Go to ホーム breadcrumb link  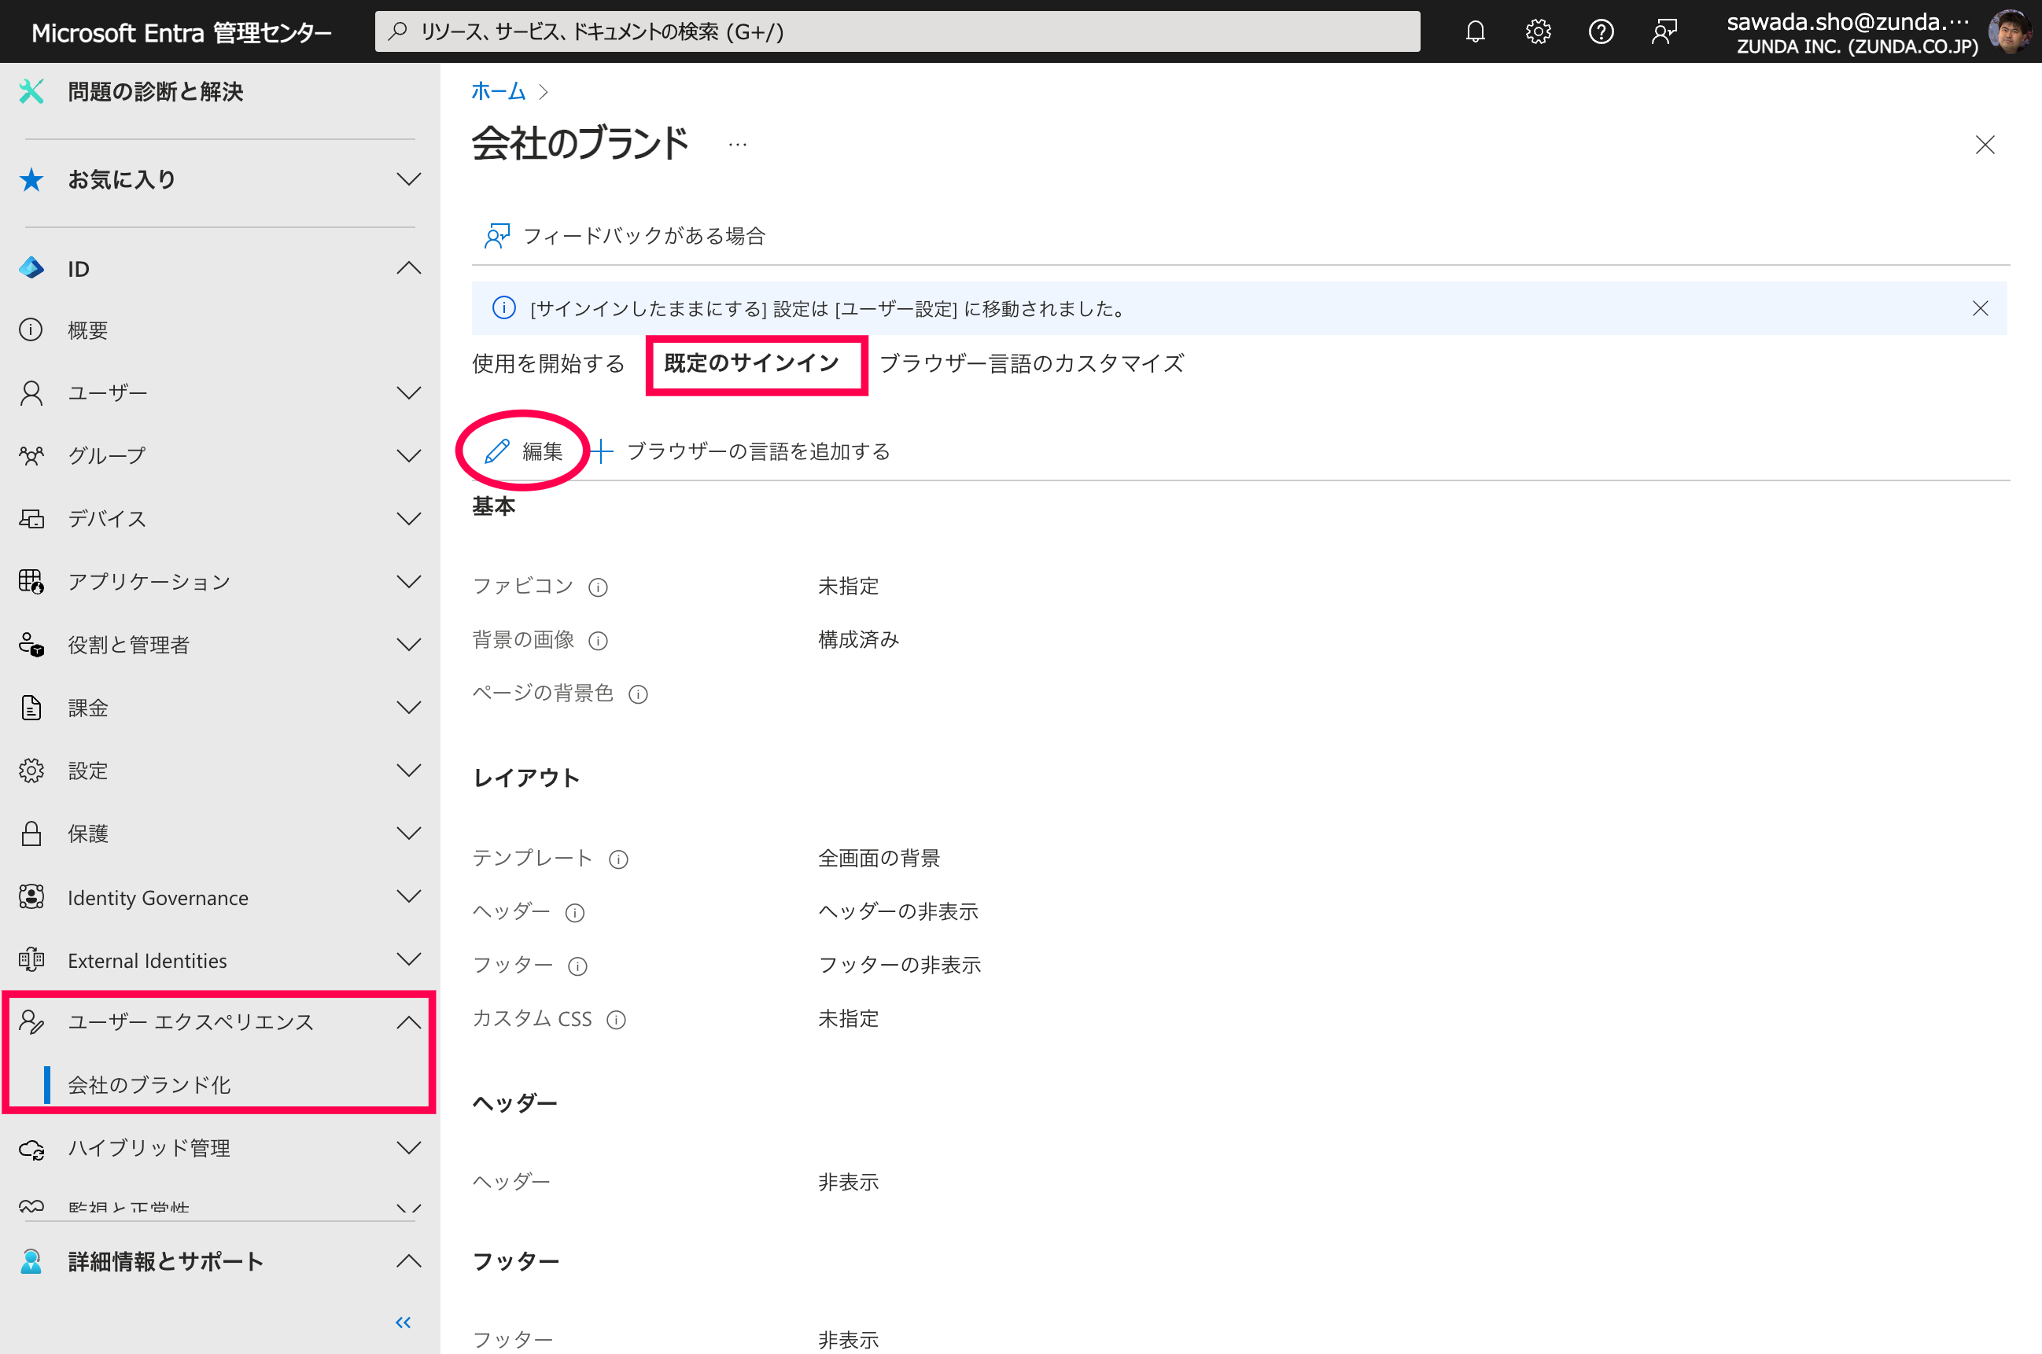[499, 91]
